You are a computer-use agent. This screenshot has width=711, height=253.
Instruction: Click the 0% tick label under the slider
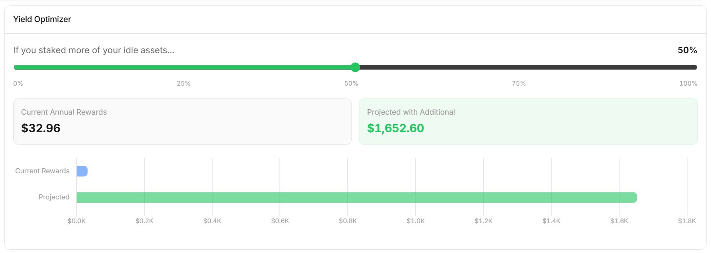point(18,84)
